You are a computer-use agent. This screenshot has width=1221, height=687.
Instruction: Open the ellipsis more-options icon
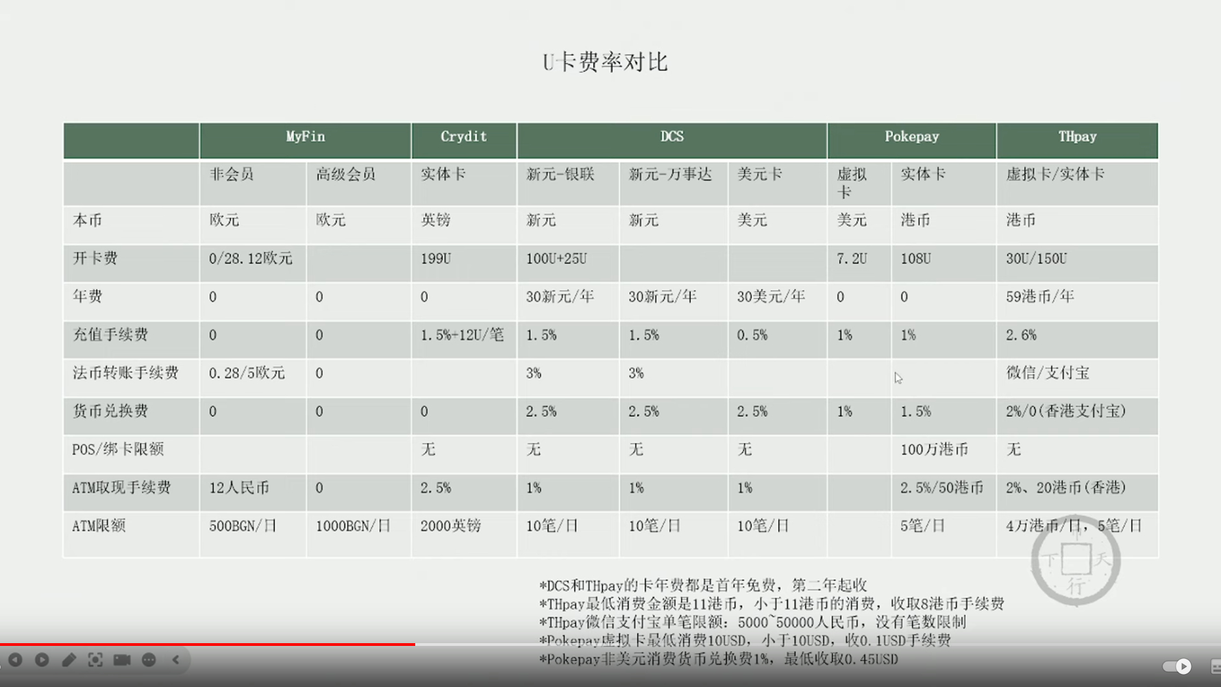pos(149,660)
